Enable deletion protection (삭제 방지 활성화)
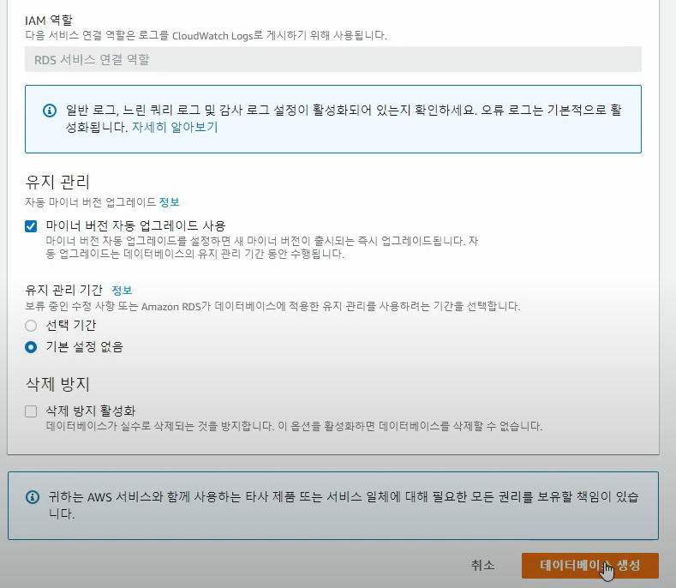Screen dimensions: 676x588 [x=31, y=411]
